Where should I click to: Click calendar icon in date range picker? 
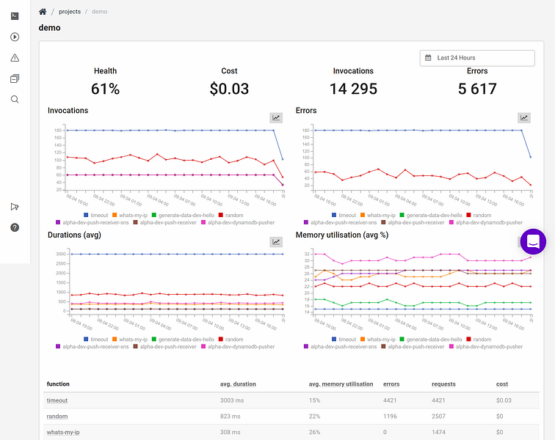pos(428,58)
